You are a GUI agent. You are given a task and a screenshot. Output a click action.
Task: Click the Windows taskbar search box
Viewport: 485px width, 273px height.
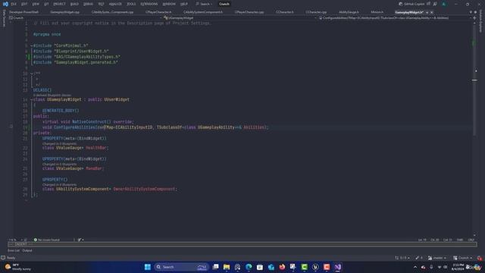coord(181,267)
